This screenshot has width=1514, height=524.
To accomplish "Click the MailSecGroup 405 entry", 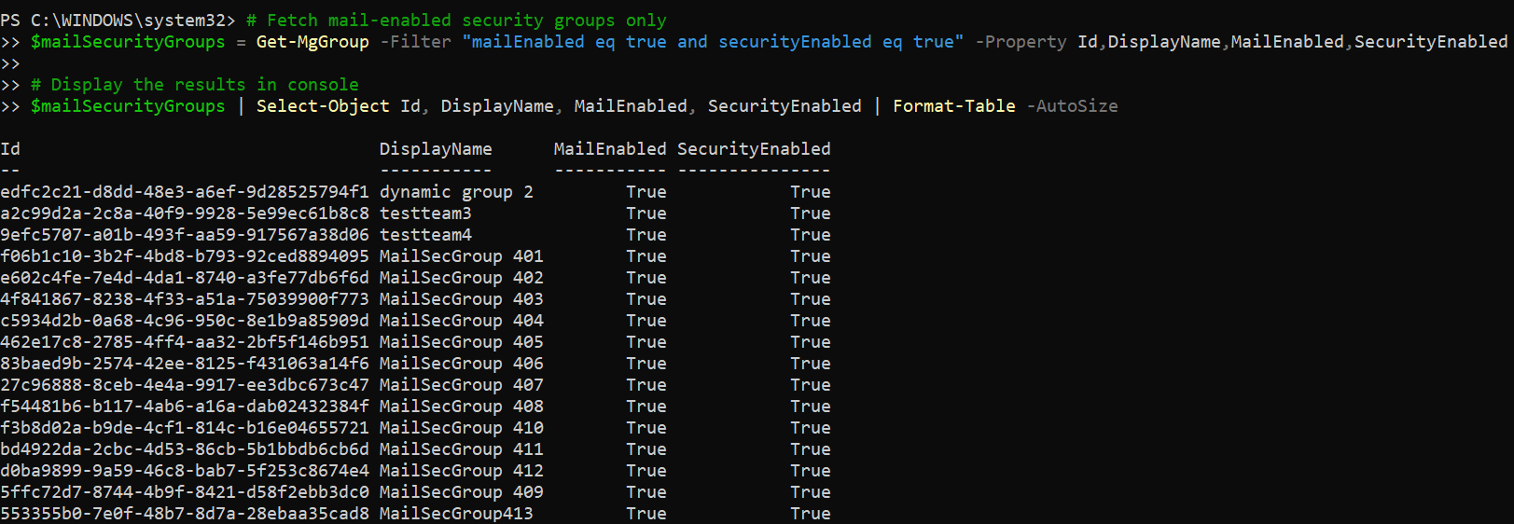I will pos(461,342).
